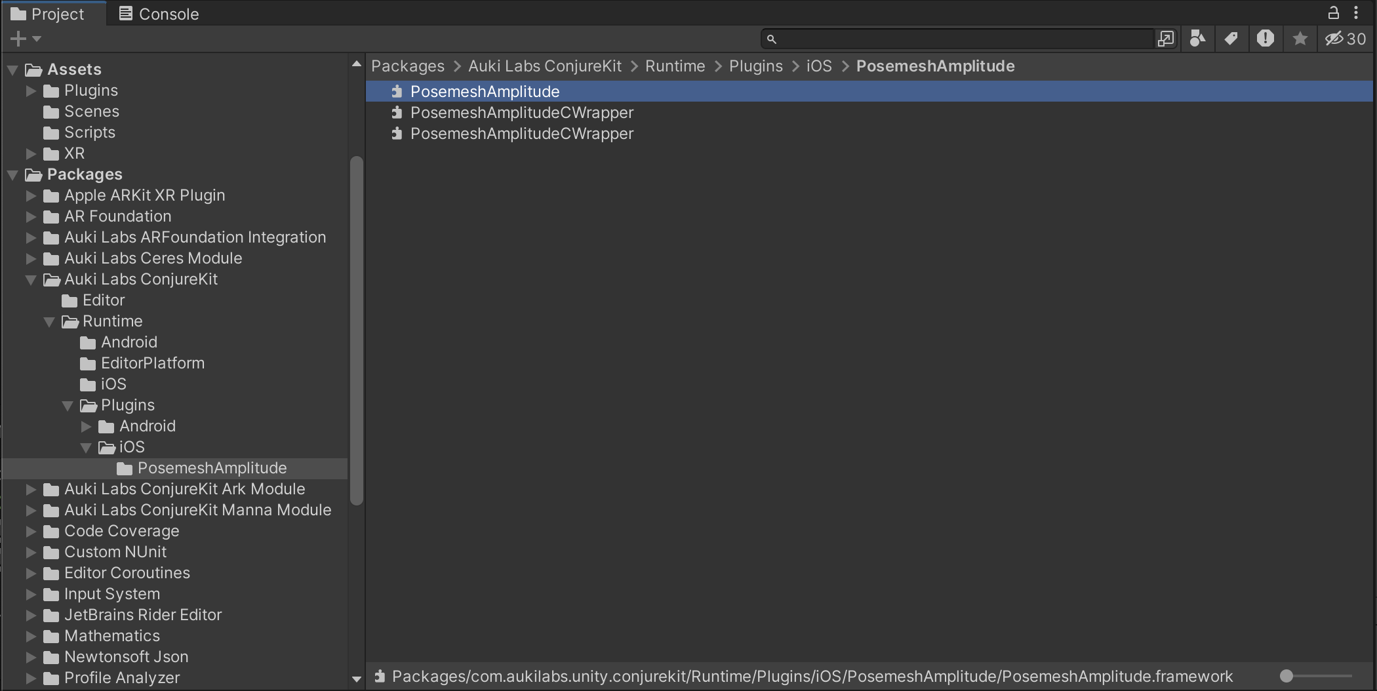Go to iOS in the breadcrumb path

click(x=819, y=66)
